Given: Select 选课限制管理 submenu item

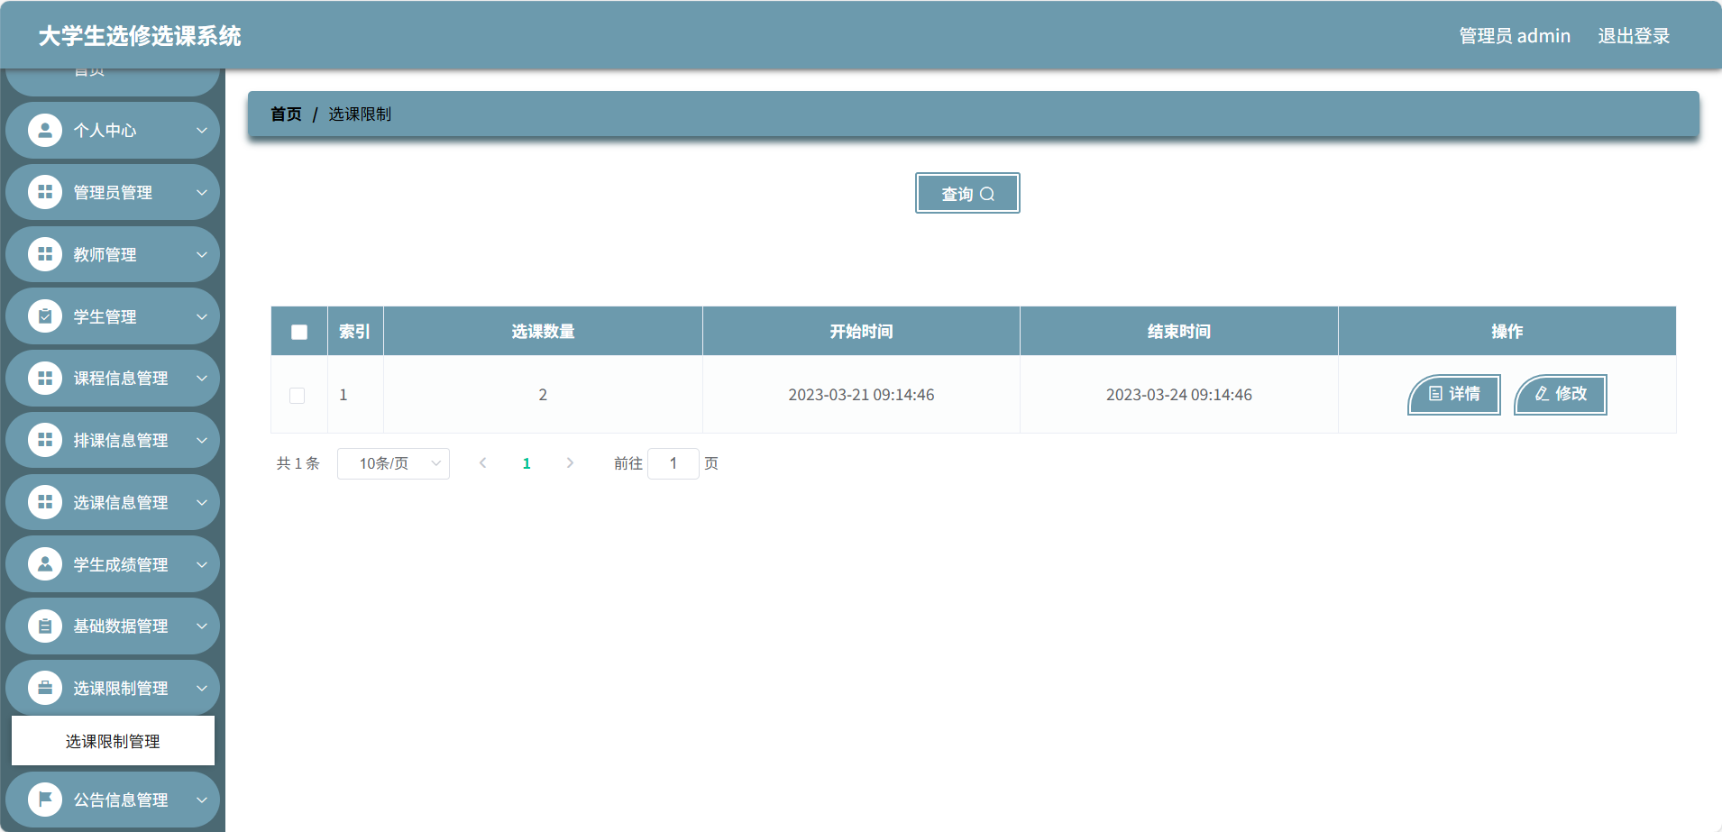Looking at the screenshot, I should click(113, 741).
